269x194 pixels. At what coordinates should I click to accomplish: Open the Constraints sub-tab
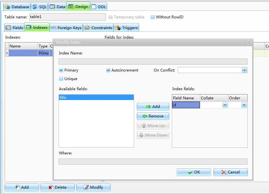pos(98,28)
